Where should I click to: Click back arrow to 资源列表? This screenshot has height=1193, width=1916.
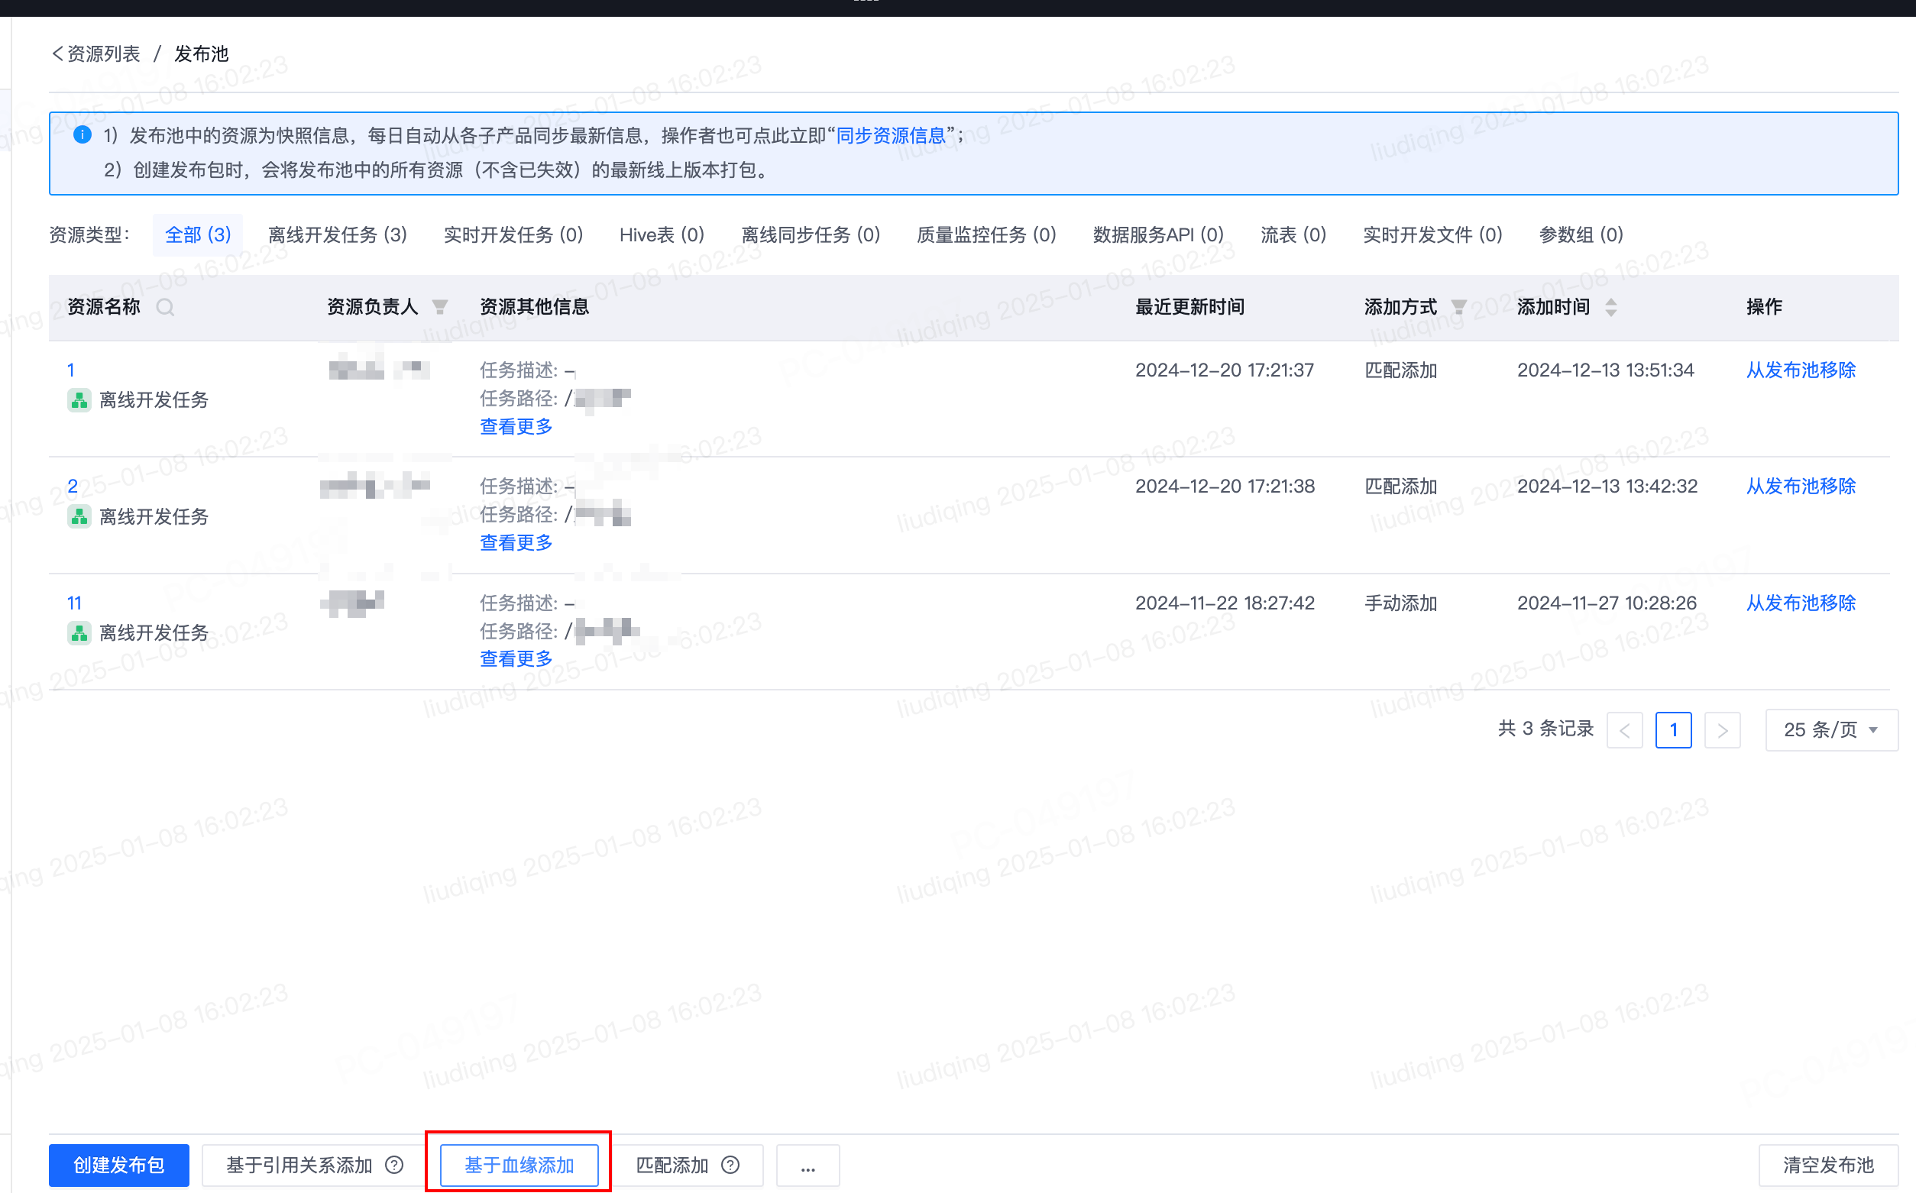(x=57, y=53)
